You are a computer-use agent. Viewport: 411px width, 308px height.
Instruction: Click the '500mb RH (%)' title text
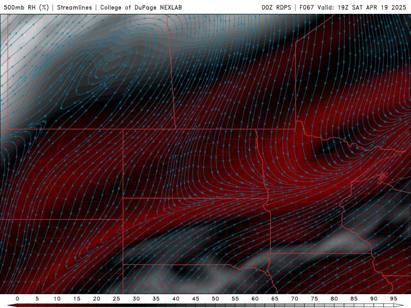point(26,7)
